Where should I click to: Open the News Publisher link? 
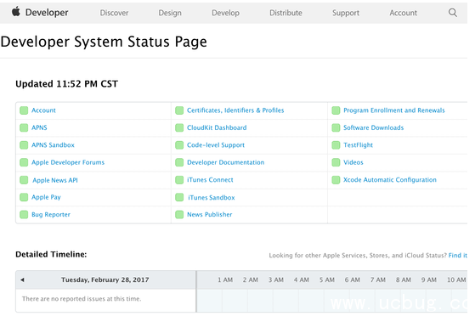tap(210, 215)
